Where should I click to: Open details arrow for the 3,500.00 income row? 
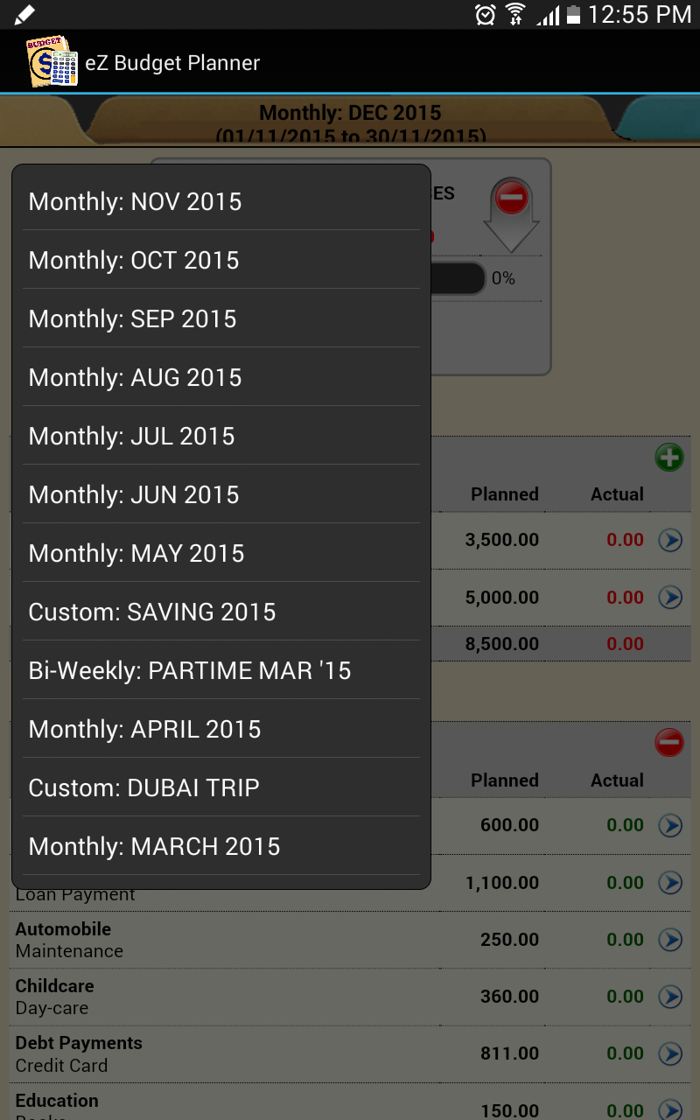point(670,540)
